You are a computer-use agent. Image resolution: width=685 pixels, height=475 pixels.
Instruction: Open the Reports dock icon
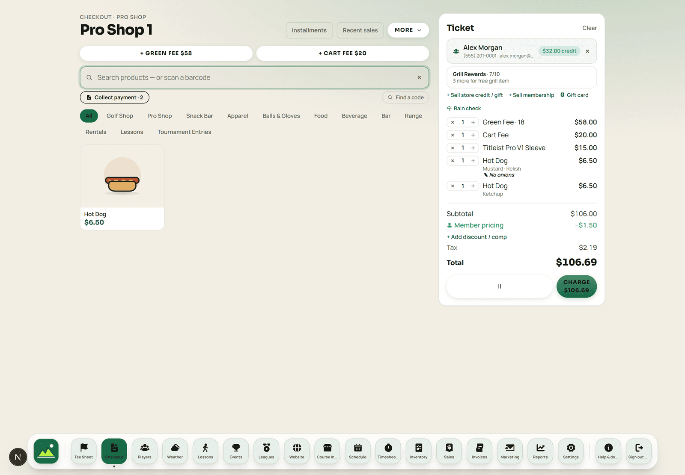540,451
